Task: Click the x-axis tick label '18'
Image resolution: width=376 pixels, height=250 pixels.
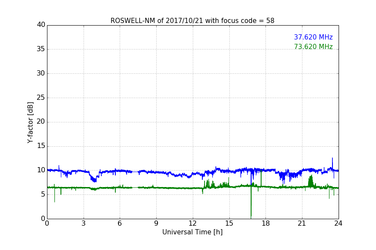Action: point(266,224)
